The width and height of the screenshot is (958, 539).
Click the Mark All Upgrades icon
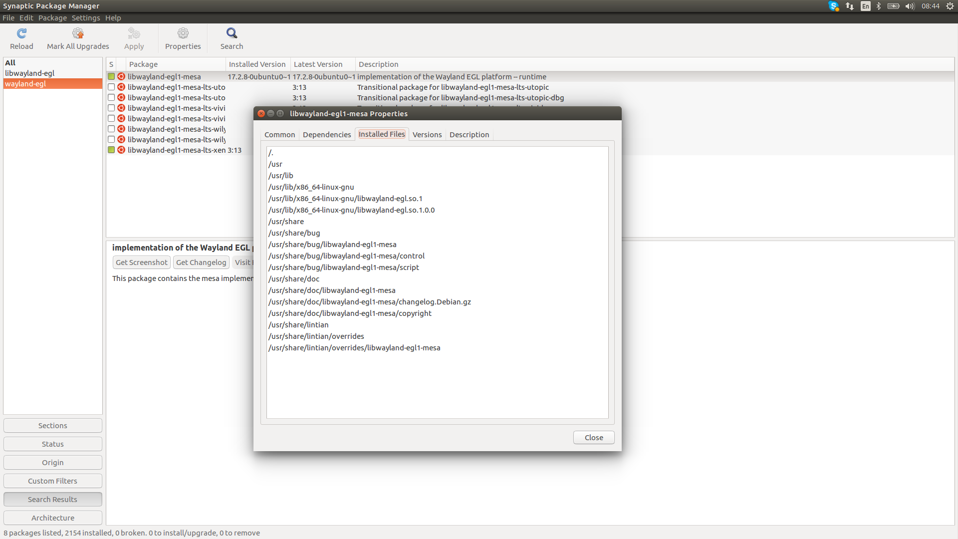pos(78,33)
